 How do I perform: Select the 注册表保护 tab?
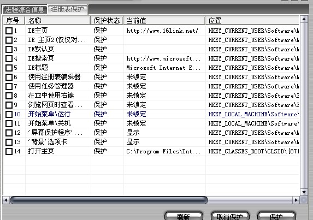68,9
